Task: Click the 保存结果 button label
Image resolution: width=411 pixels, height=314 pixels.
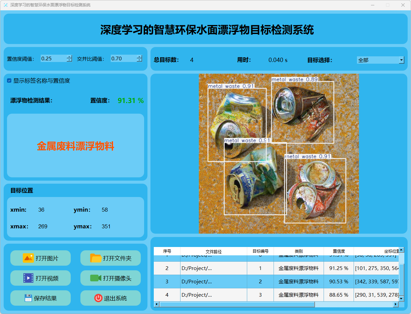Action: pos(45,298)
